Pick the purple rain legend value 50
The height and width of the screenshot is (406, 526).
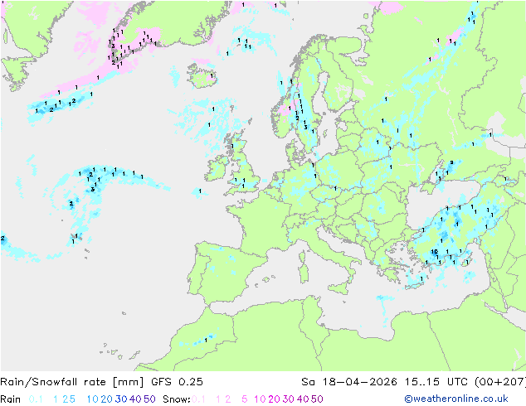[149, 399]
